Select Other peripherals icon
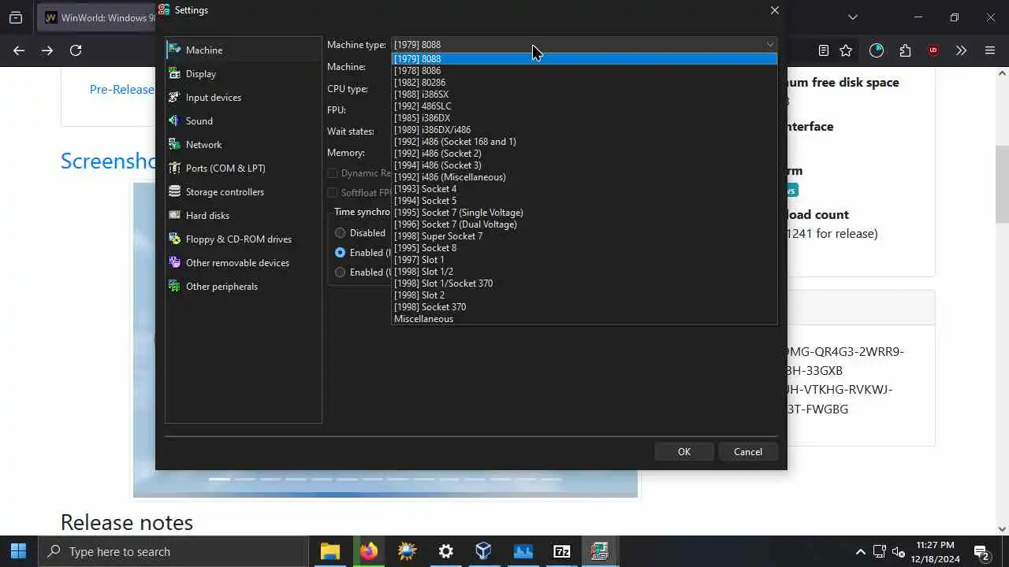This screenshot has width=1009, height=567. point(174,286)
